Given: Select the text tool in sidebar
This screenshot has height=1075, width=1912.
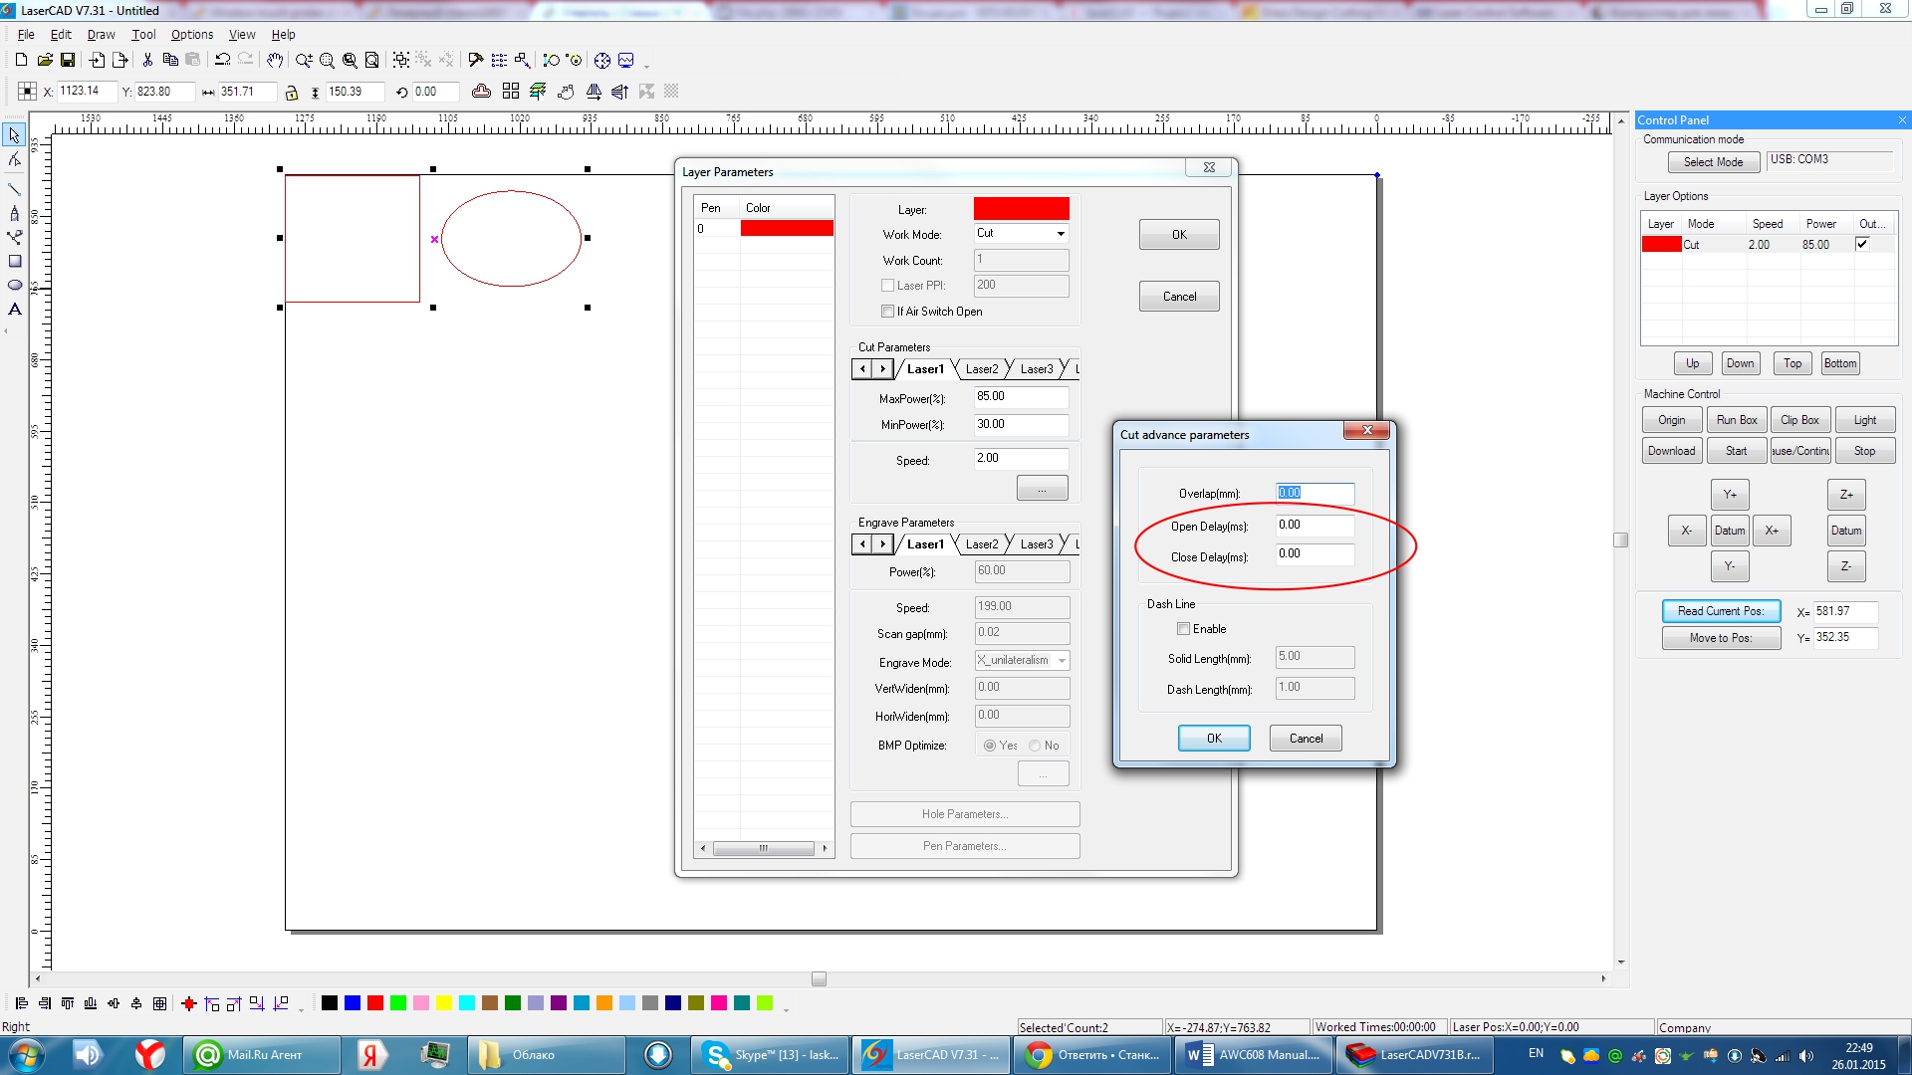Looking at the screenshot, I should point(15,310).
